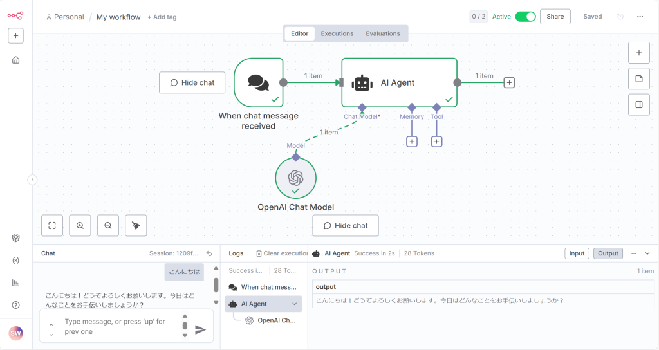Collapse the AI Agent log entry

295,304
